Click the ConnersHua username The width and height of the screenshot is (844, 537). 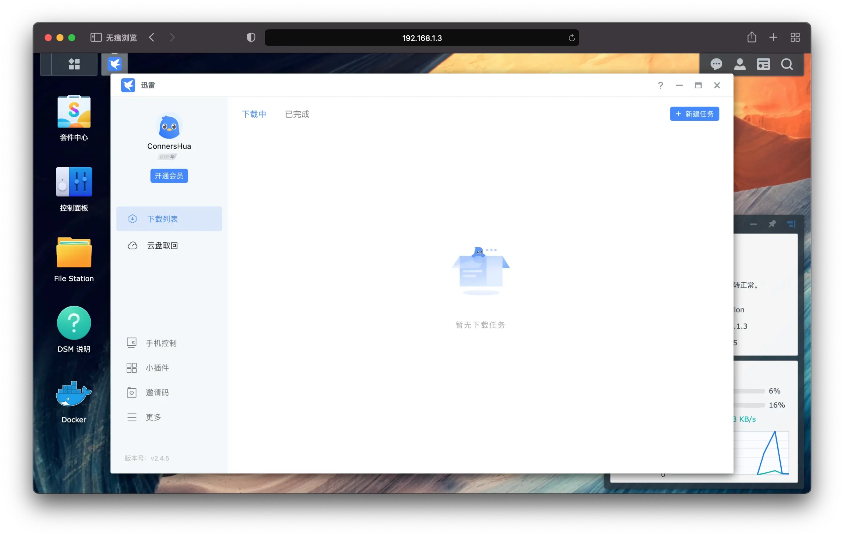click(169, 146)
